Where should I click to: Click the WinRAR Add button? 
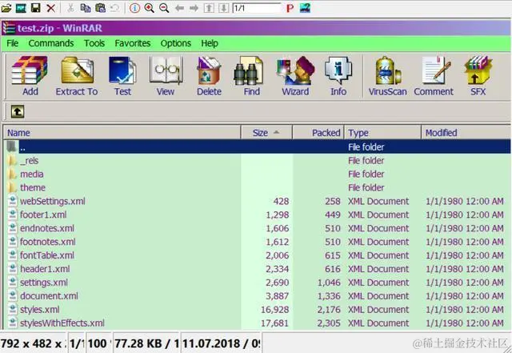tap(30, 77)
